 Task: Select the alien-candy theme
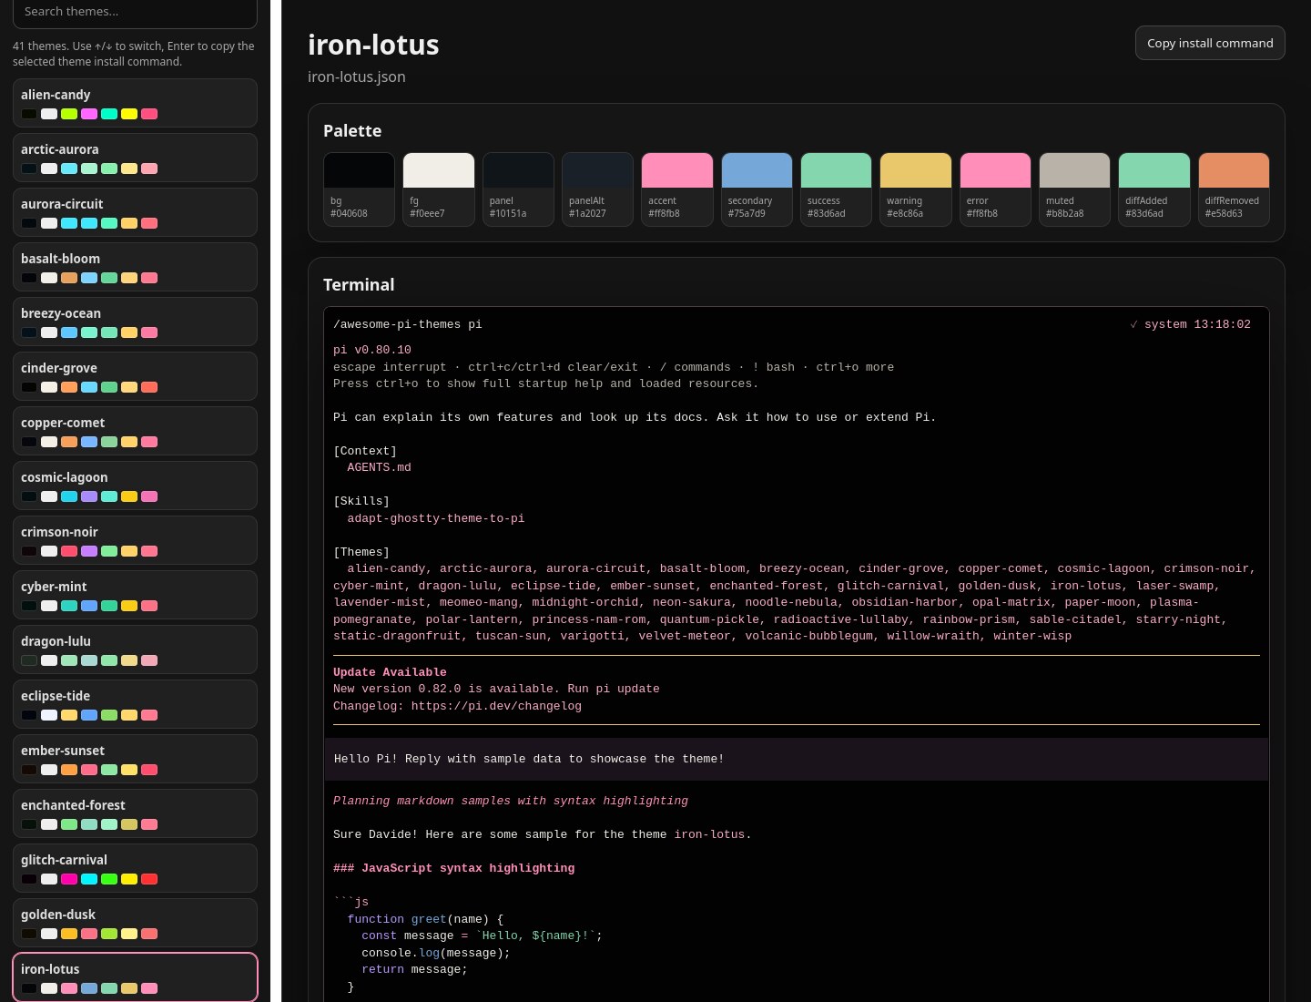point(135,103)
